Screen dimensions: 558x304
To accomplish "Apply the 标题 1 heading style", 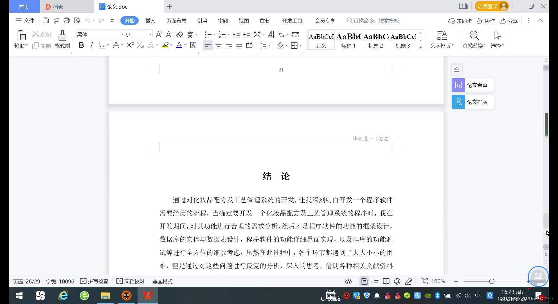I will [x=348, y=40].
